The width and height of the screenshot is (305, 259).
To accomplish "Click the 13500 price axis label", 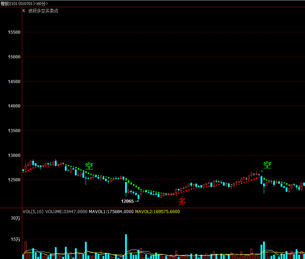I will pyautogui.click(x=14, y=131).
